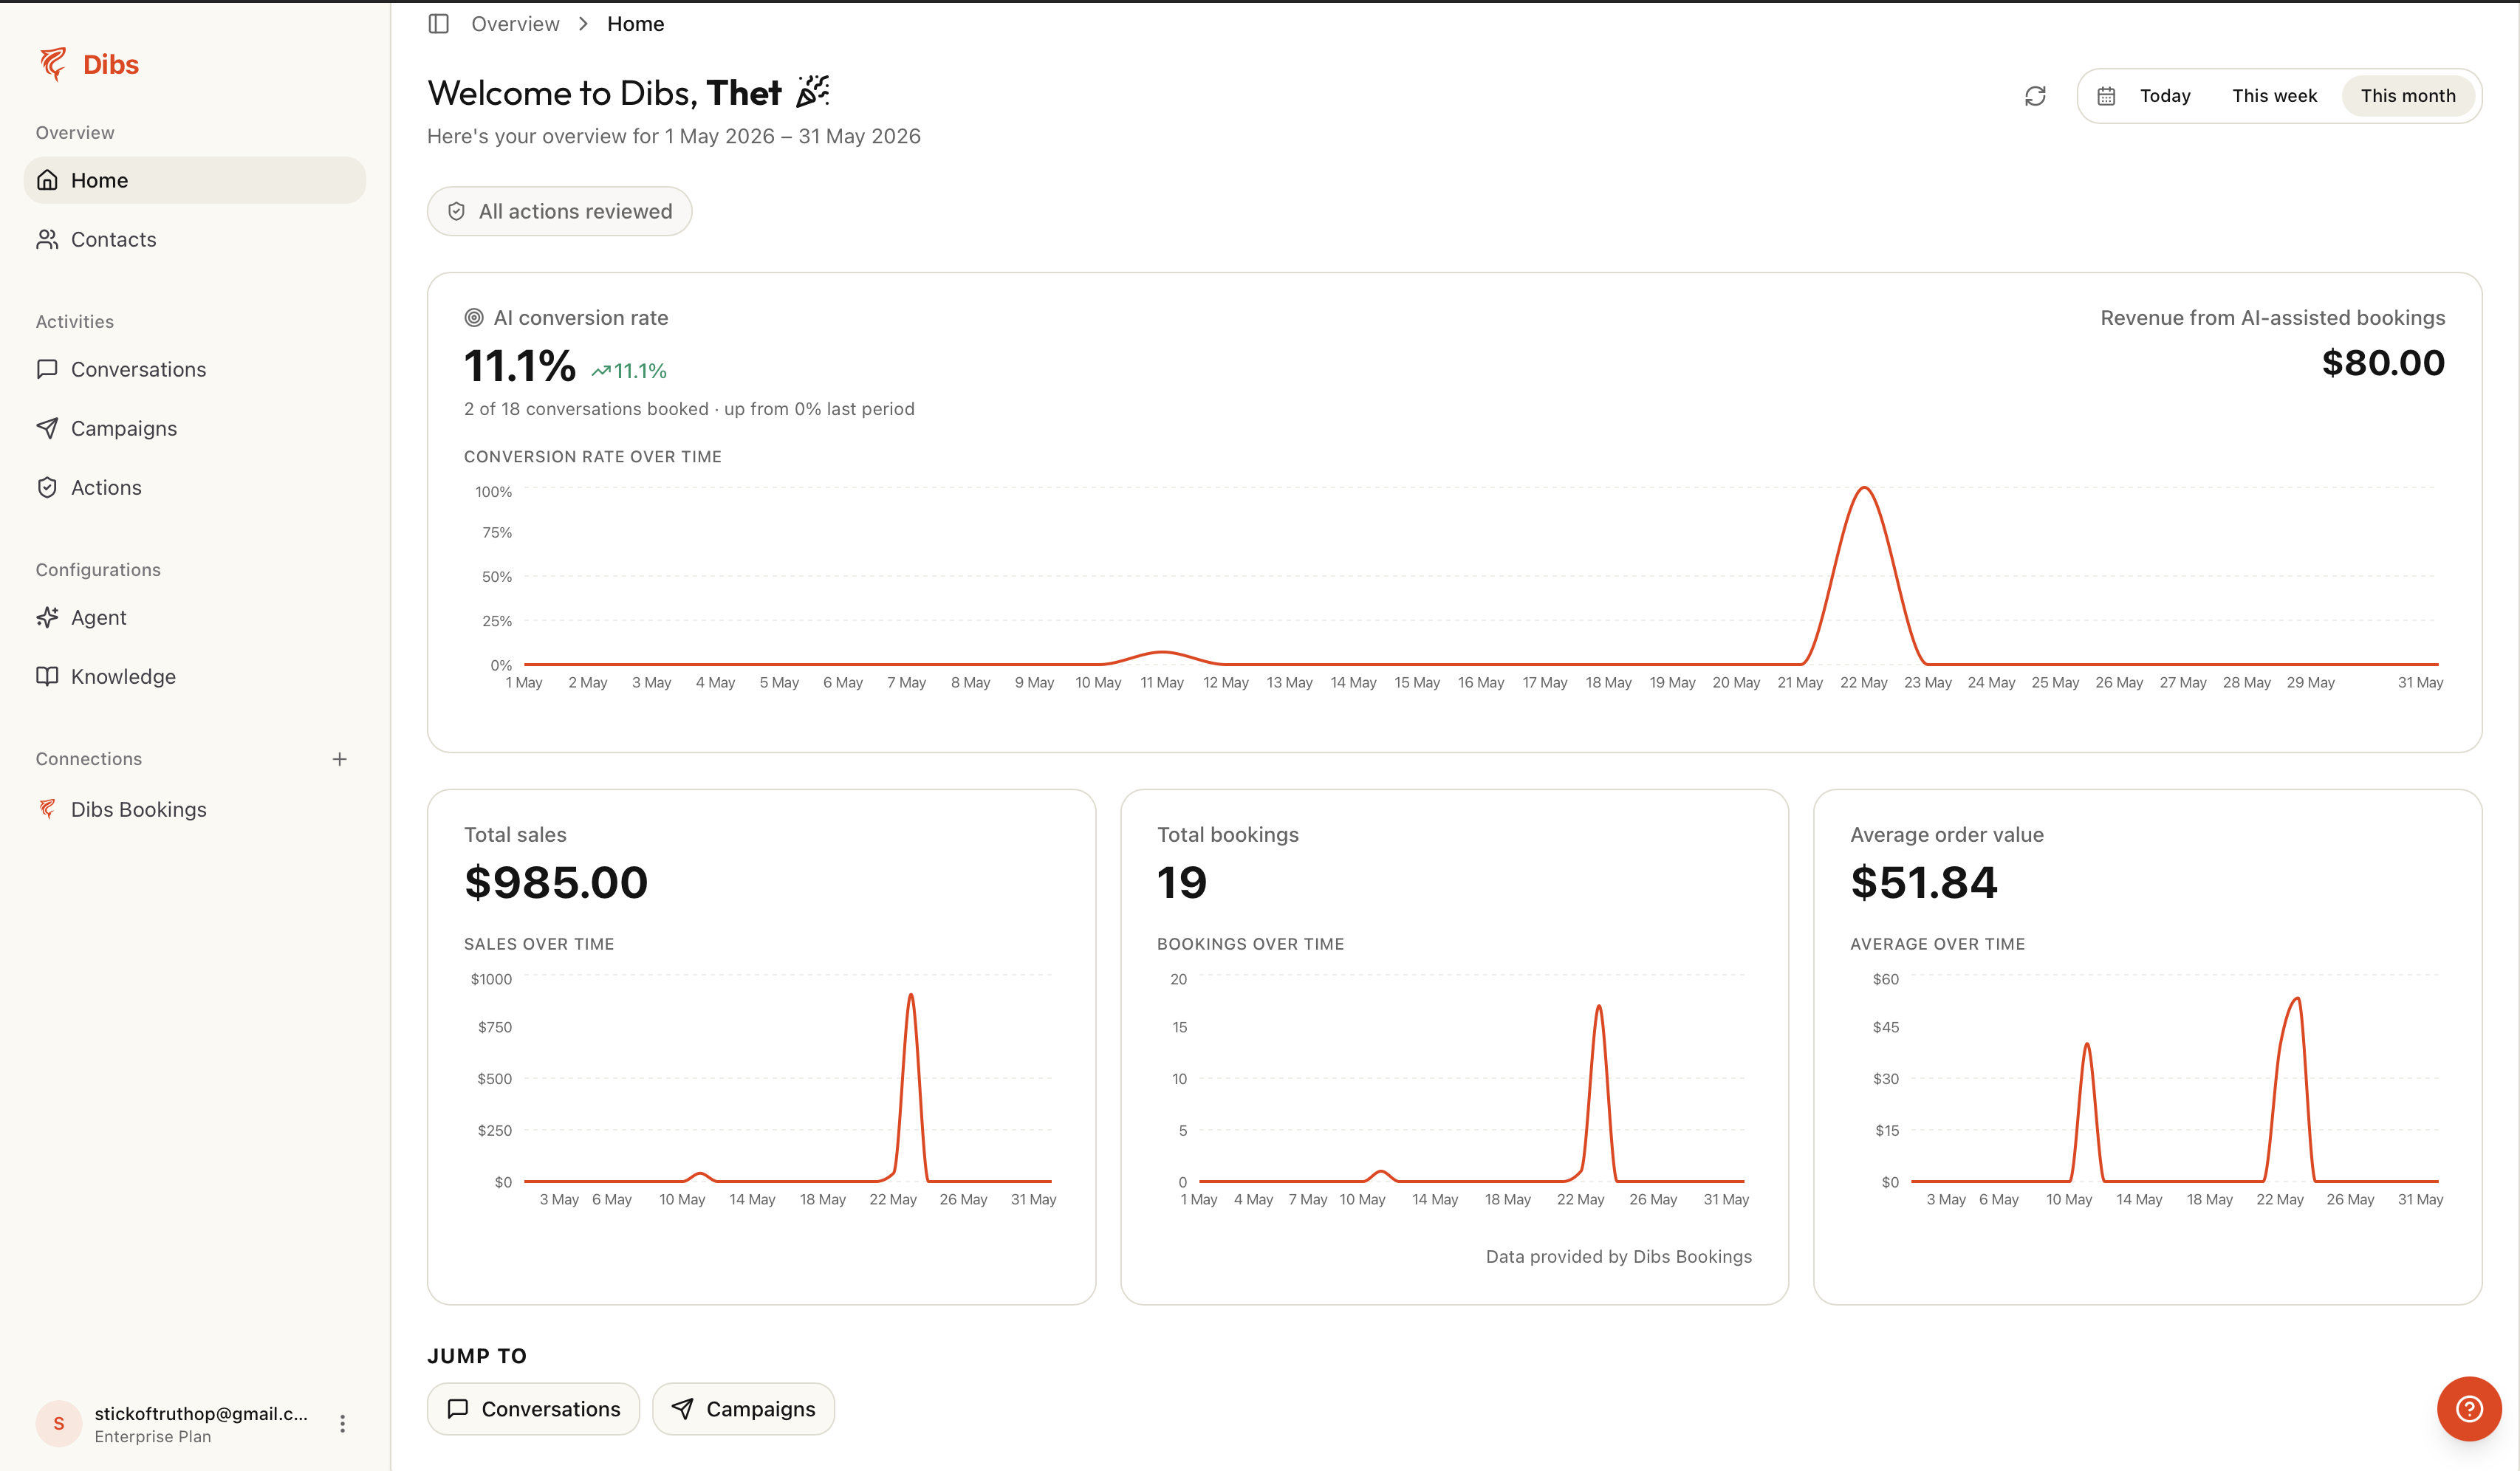Click the Dibs logo icon
2520x1471 pixels.
click(53, 64)
